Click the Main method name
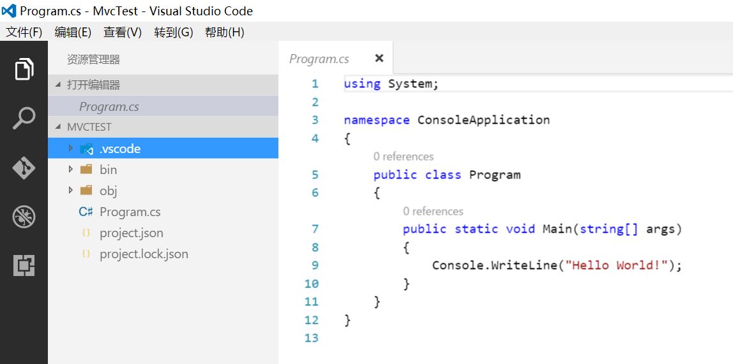Viewport: 733px width, 364px height. pos(557,229)
